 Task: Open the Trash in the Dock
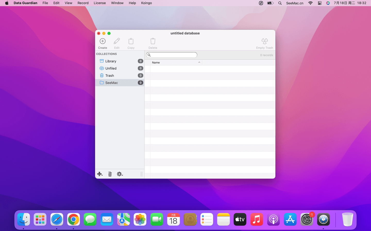(x=348, y=219)
